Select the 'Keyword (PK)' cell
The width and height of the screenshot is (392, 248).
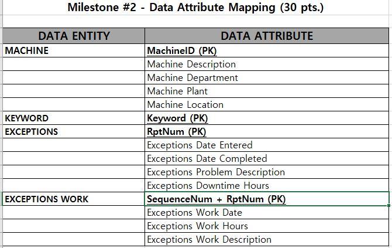267,118
